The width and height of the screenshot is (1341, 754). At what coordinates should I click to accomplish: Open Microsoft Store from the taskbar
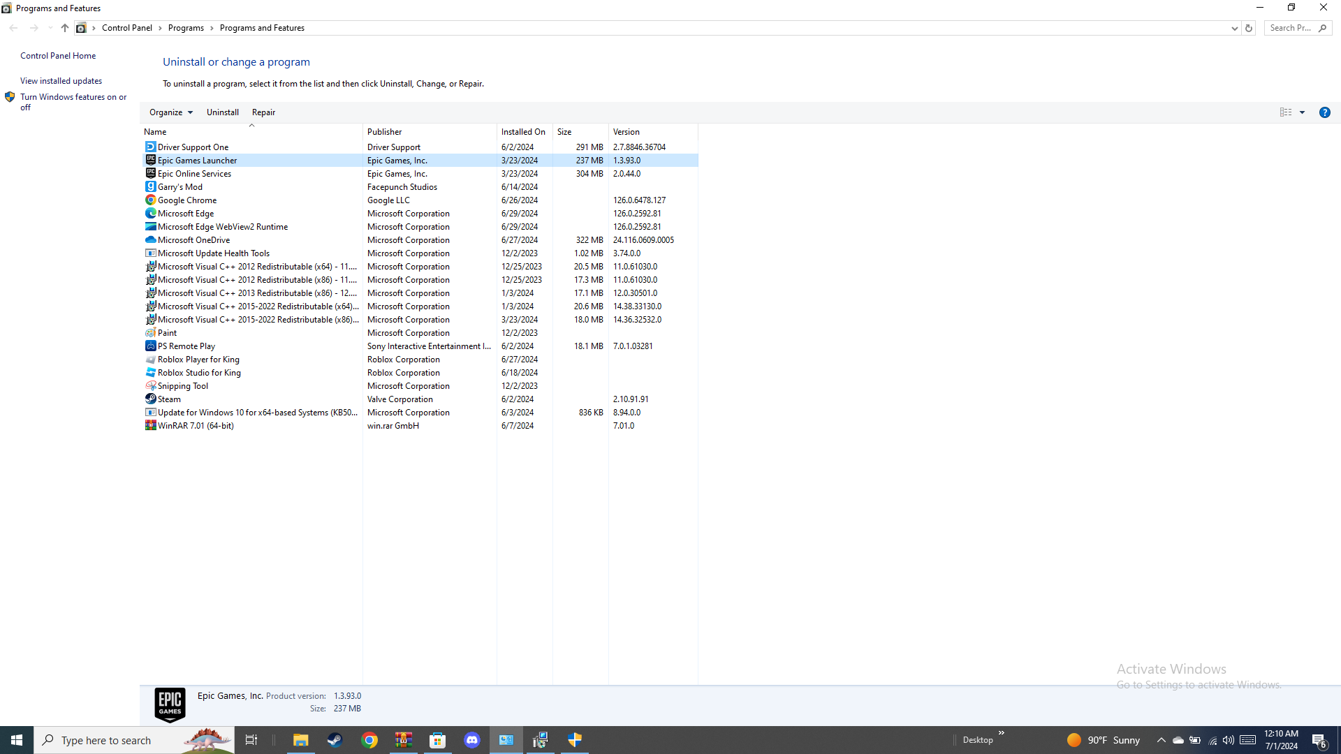pos(438,740)
